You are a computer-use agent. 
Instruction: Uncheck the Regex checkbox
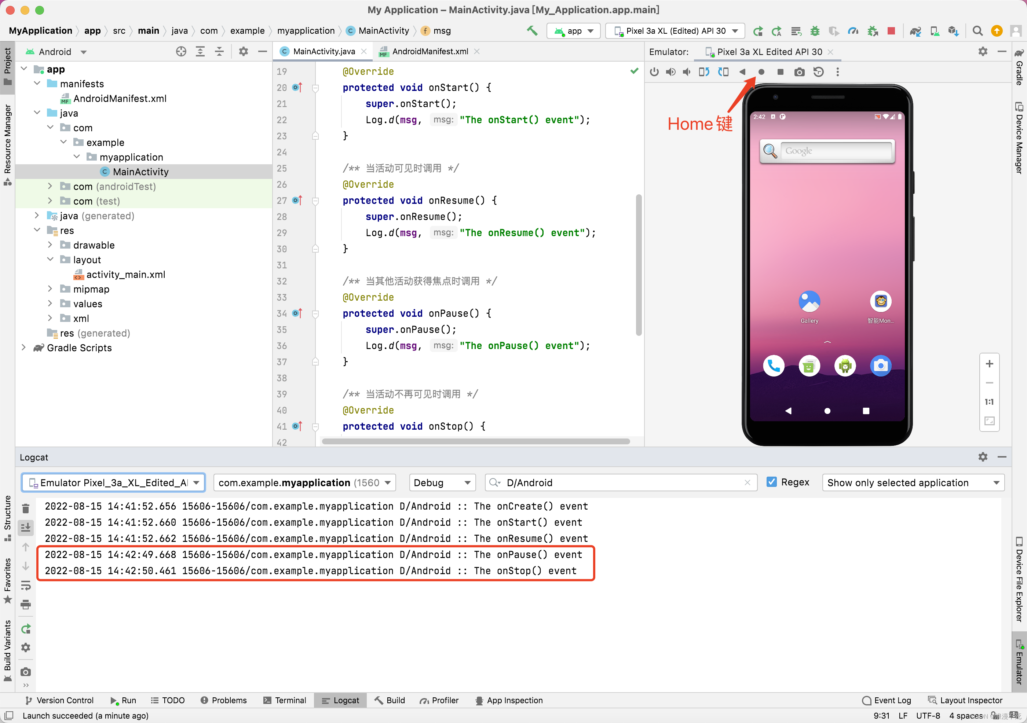pyautogui.click(x=771, y=482)
